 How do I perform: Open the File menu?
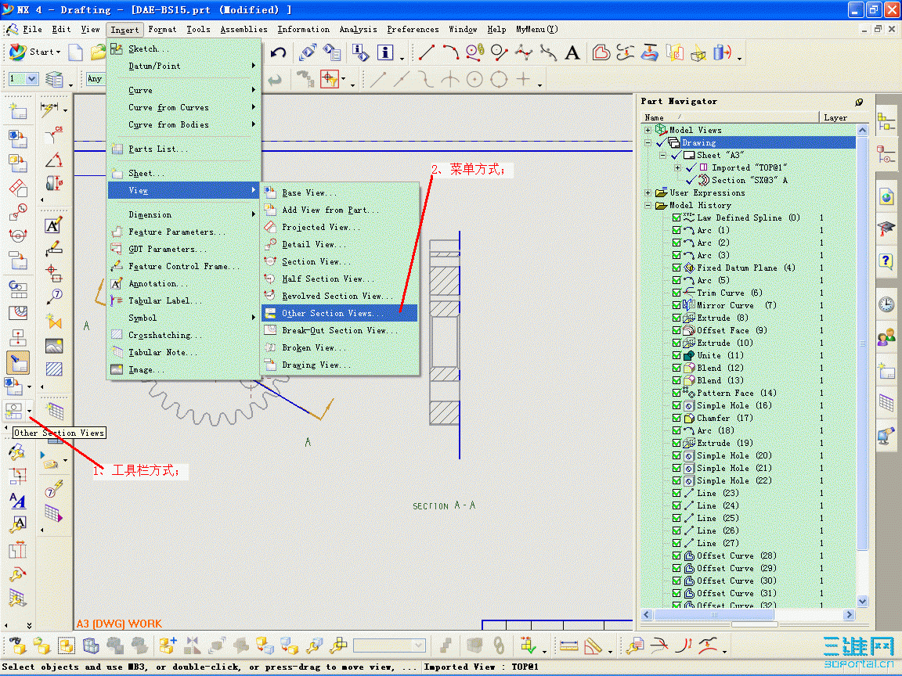coord(32,29)
